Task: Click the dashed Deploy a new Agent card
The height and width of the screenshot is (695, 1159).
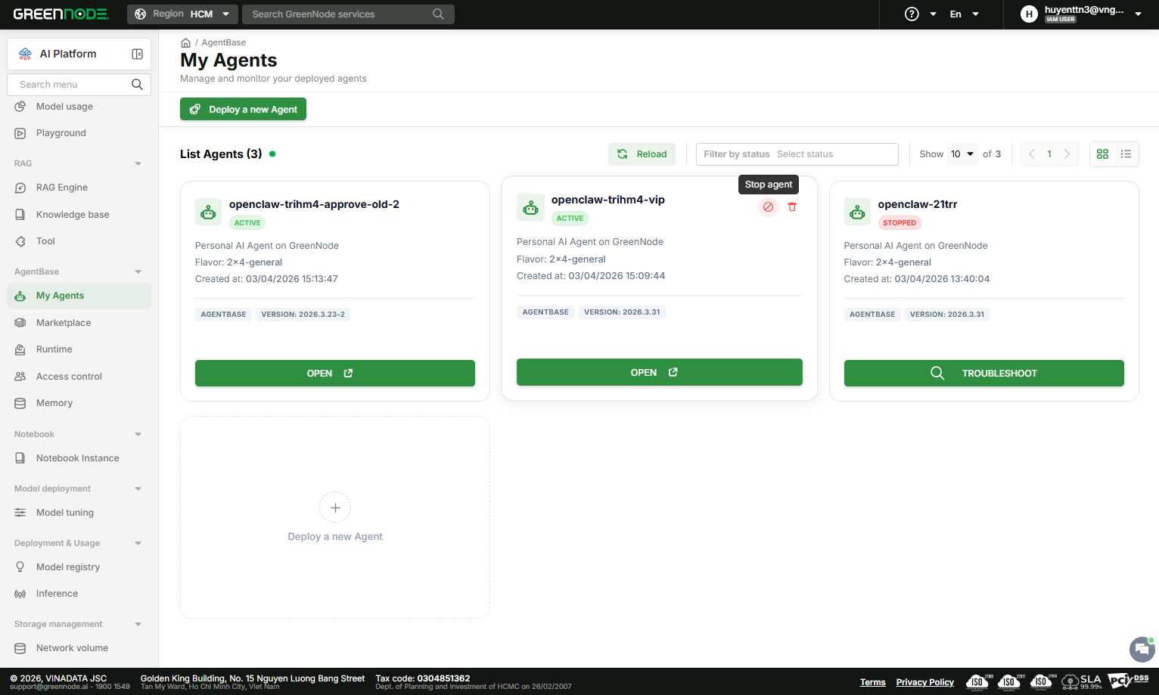Action: (335, 517)
